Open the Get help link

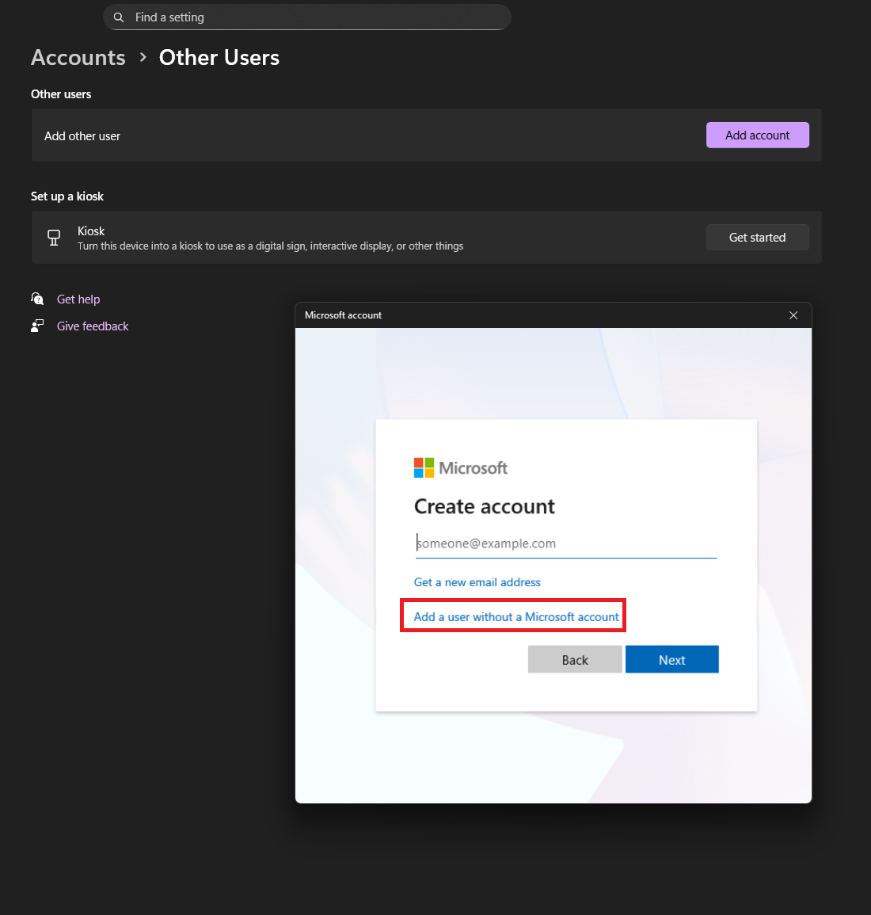(78, 299)
